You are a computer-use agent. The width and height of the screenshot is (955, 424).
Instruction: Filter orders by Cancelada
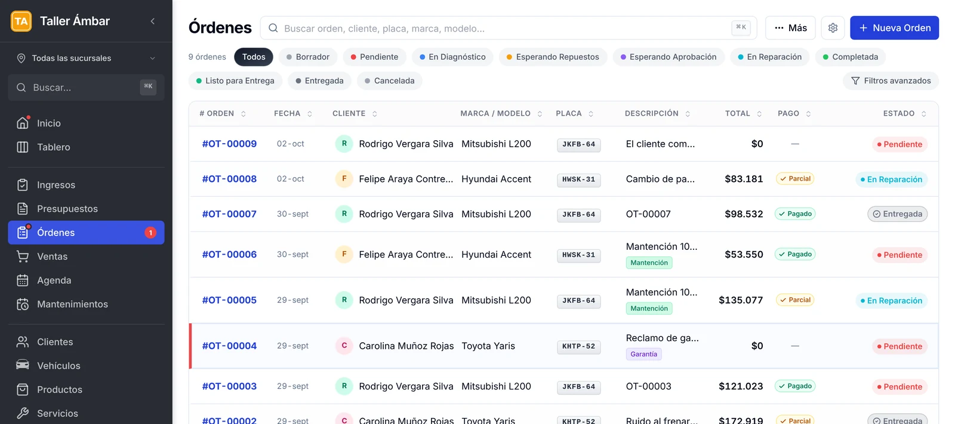pos(390,81)
